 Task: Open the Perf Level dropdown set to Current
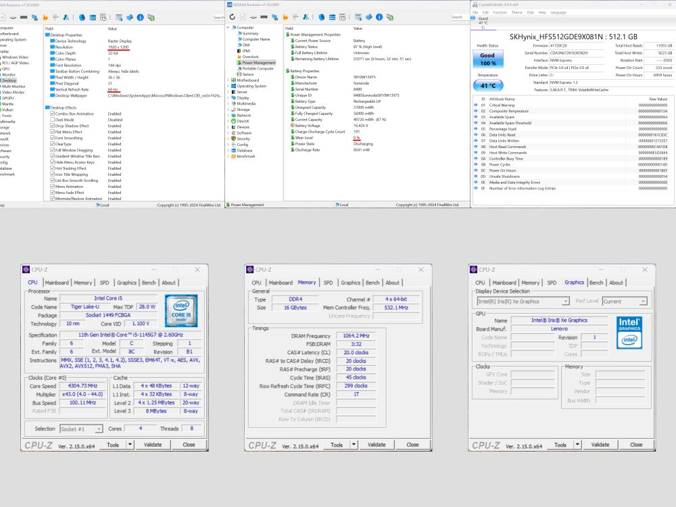[624, 301]
